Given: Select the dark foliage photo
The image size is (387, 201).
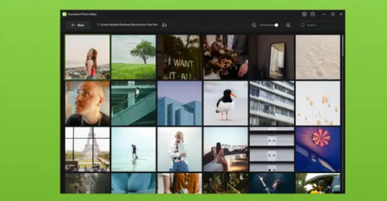Looking at the screenshot, I should tap(225, 183).
